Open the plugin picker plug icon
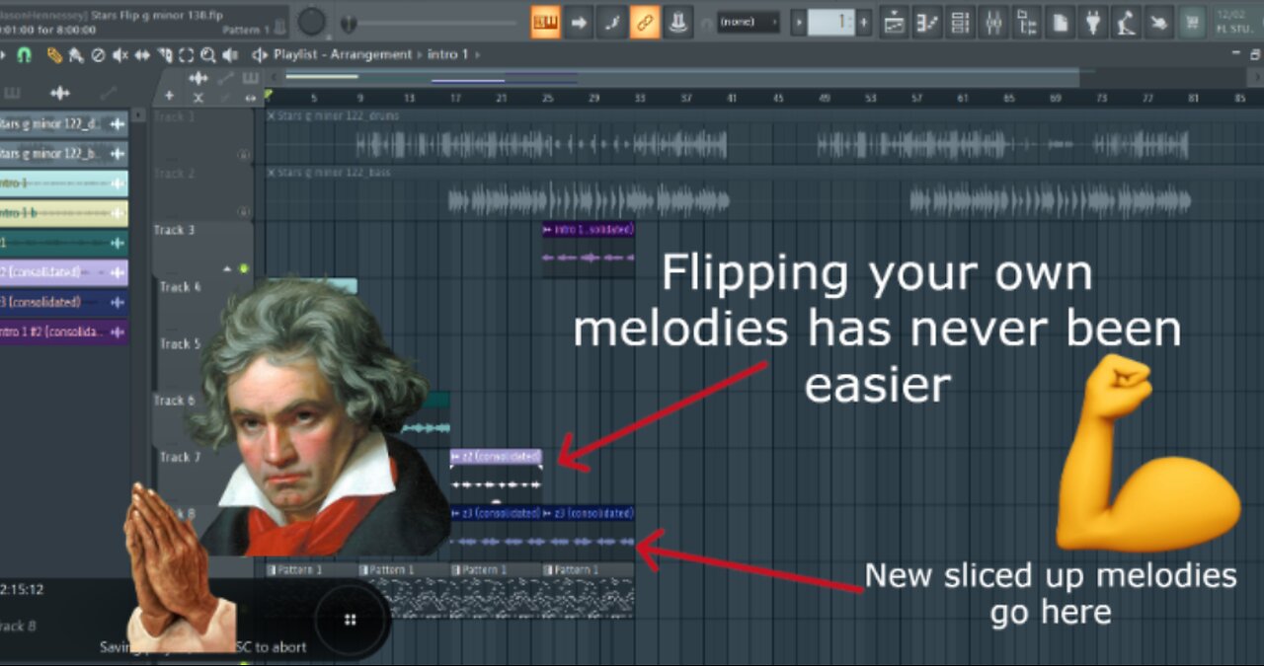Image resolution: width=1264 pixels, height=666 pixels. click(1092, 21)
